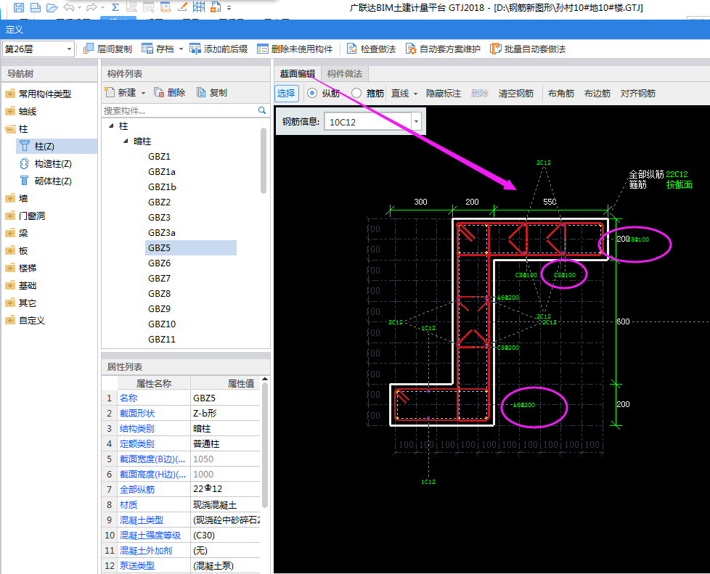The height and width of the screenshot is (574, 710).
Task: Open the 存档 dropdown arrow
Action: [x=181, y=49]
